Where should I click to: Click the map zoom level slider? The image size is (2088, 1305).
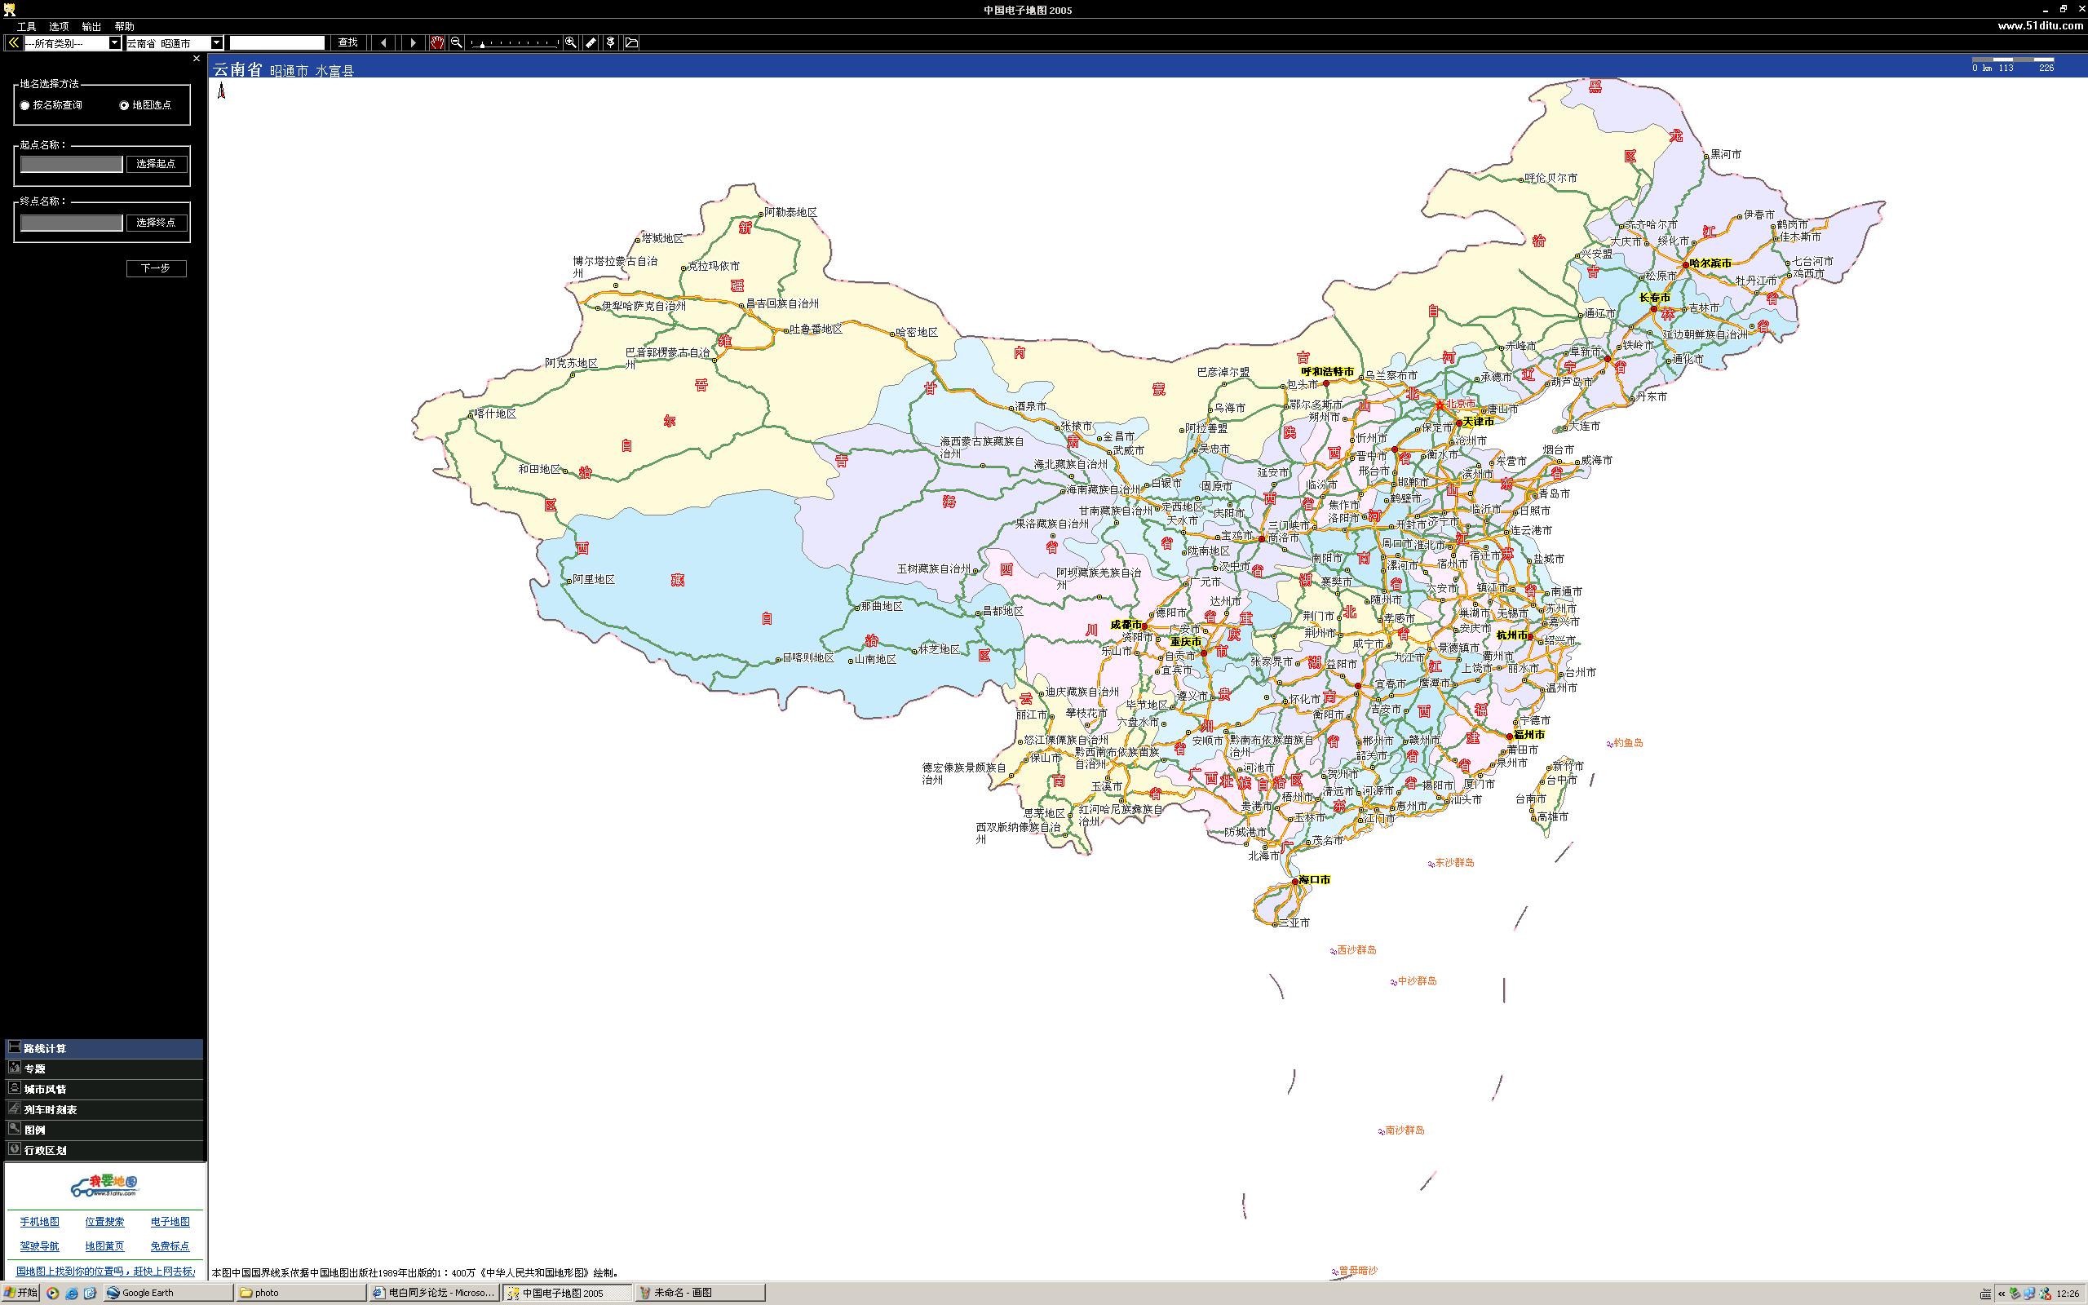(x=514, y=42)
